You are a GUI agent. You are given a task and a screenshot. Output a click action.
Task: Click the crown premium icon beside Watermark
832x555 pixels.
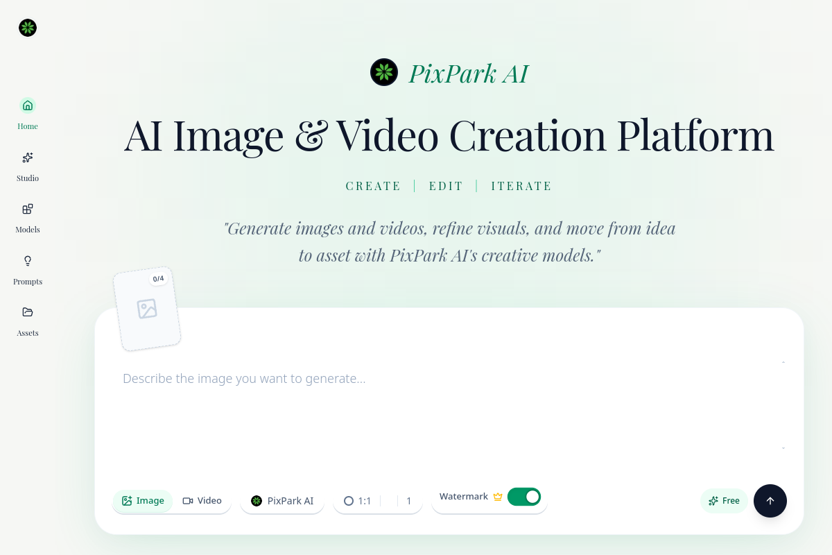click(x=497, y=497)
